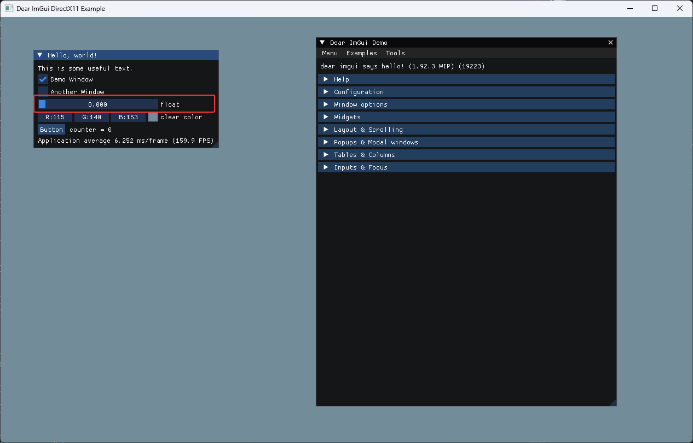
Task: Expand the Help section
Action: [466, 79]
